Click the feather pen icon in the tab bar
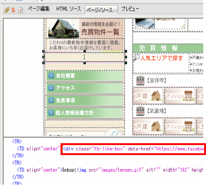The height and width of the screenshot is (185, 206). [x=7, y=10]
